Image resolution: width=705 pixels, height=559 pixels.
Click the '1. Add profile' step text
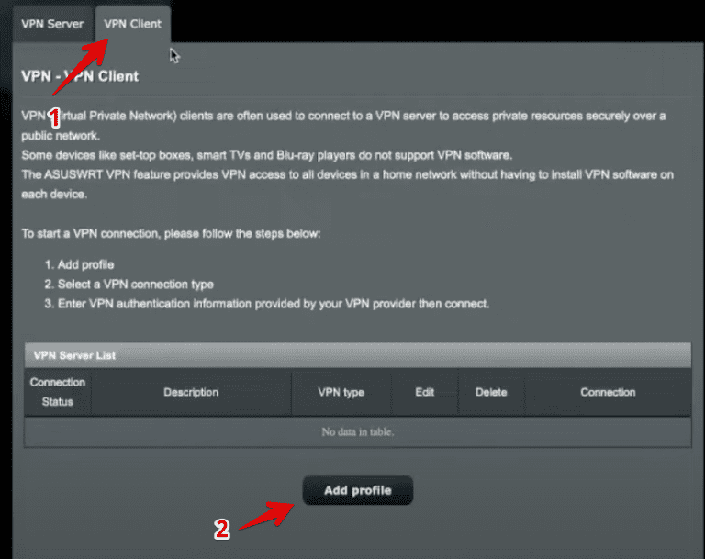[79, 264]
